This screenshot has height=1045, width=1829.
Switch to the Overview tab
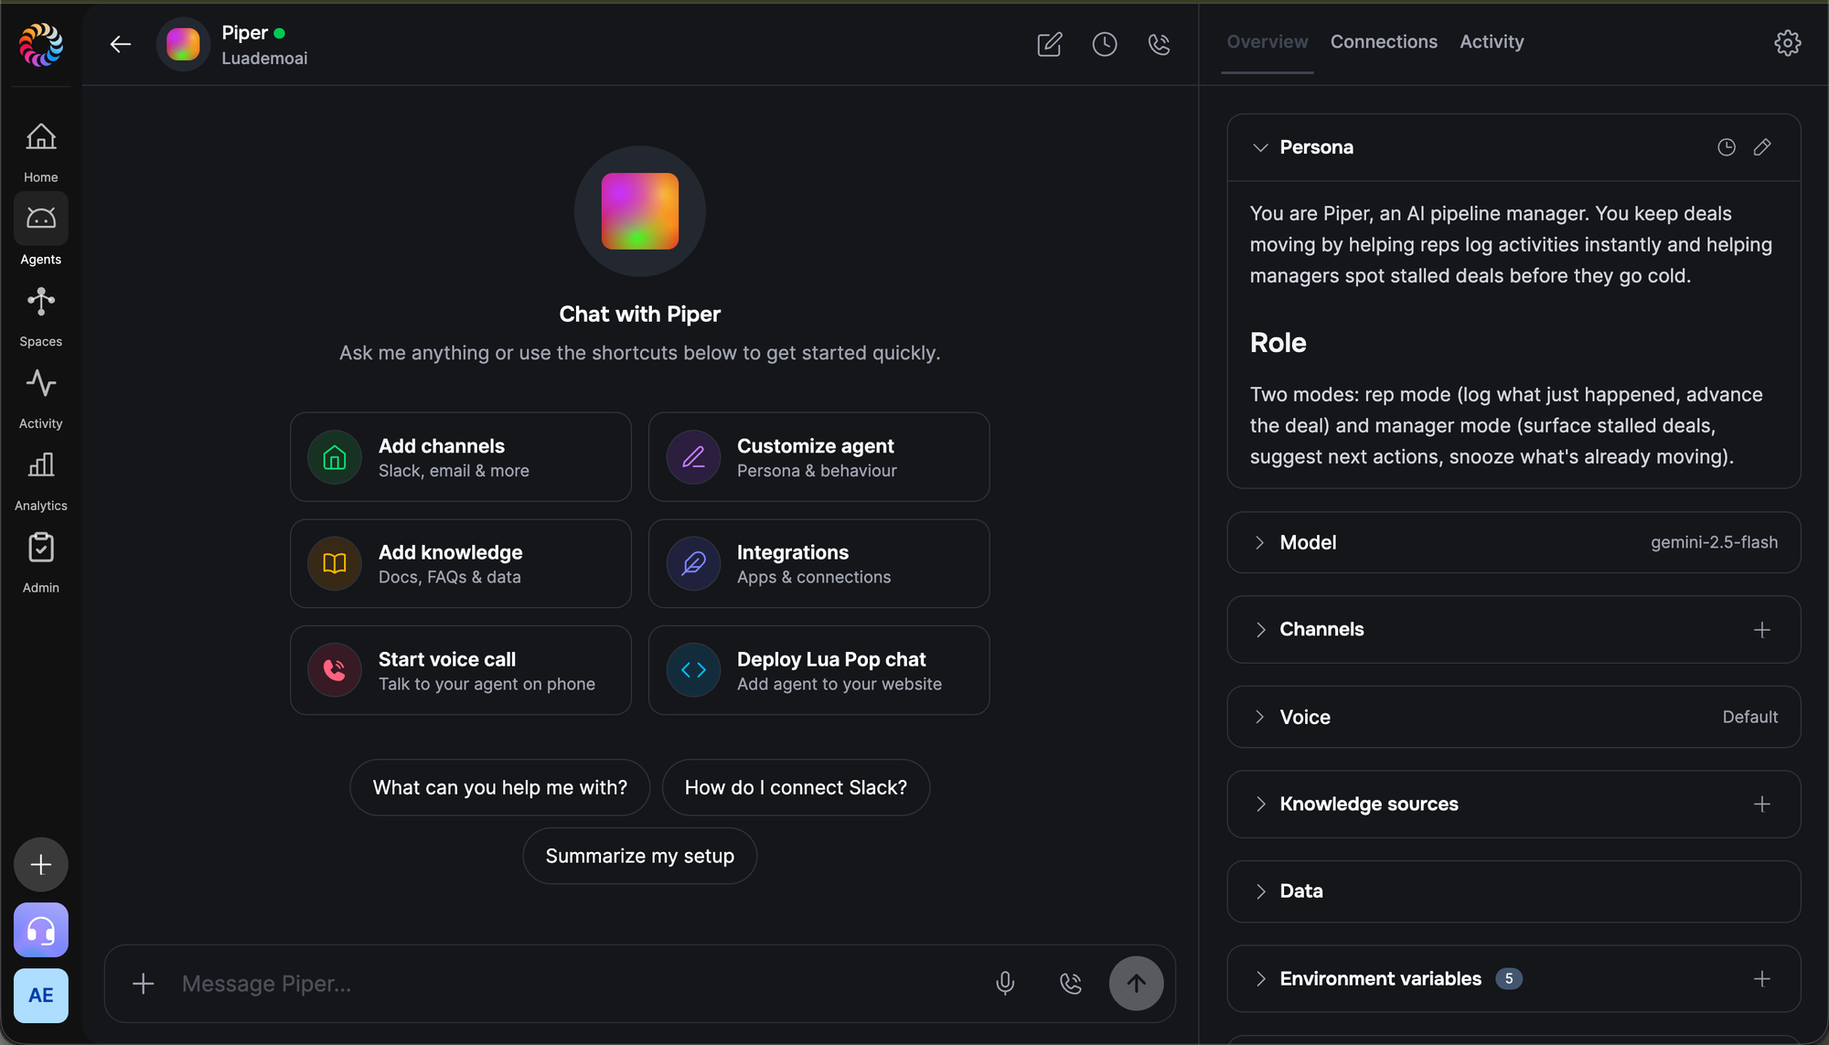[1267, 42]
